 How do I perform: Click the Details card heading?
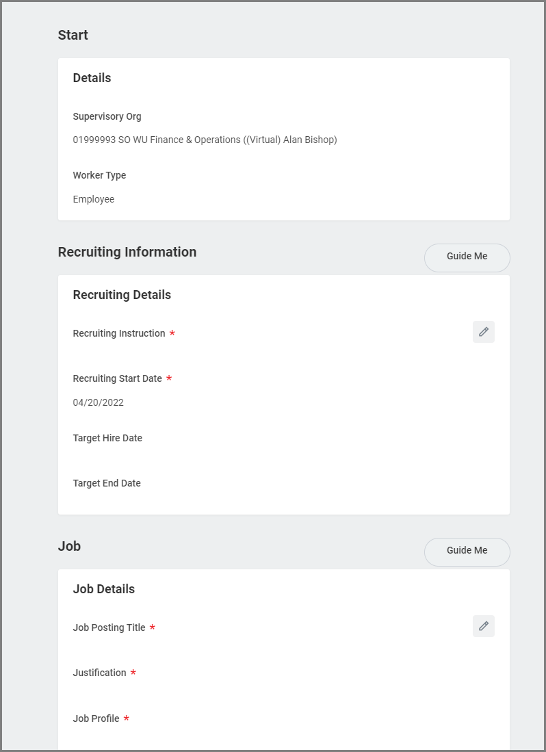pos(92,78)
